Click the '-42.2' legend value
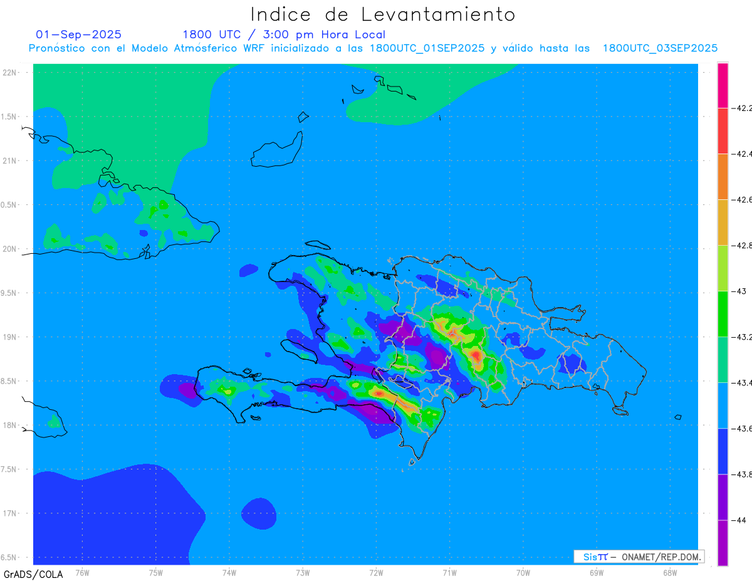The height and width of the screenshot is (581, 752). 742,108
